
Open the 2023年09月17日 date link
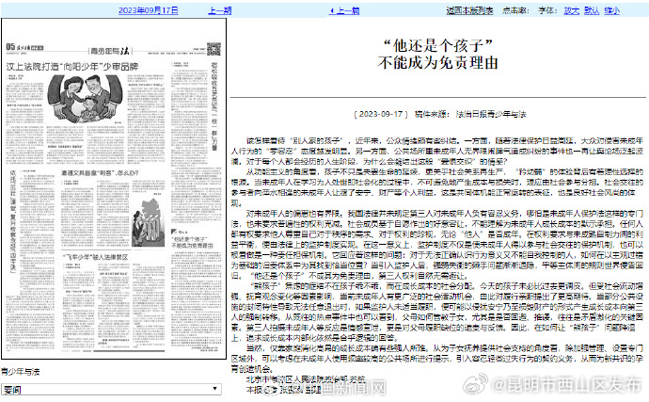pyautogui.click(x=149, y=10)
